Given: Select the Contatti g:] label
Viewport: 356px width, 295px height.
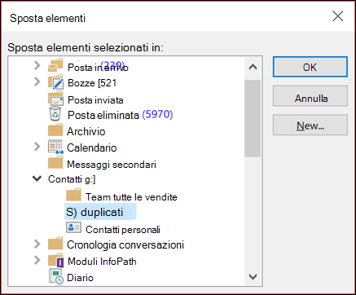Looking at the screenshot, I should pyautogui.click(x=72, y=179).
